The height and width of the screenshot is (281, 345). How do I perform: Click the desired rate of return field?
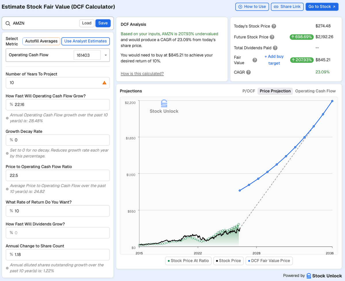click(x=58, y=211)
